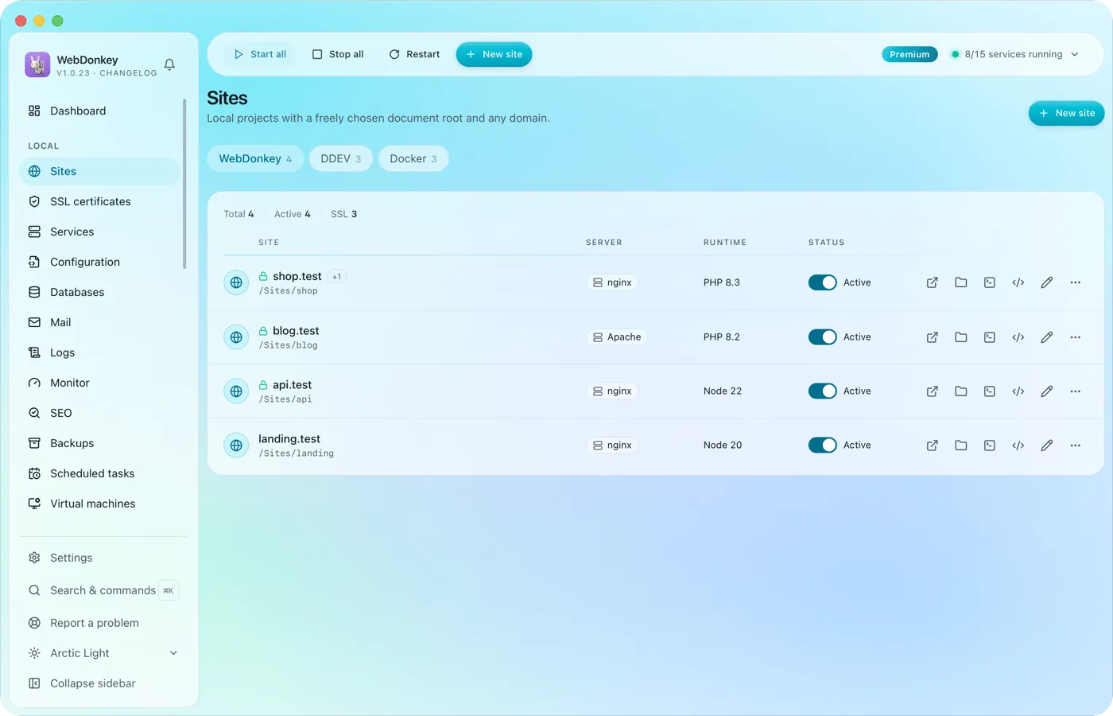1113x716 pixels.
Task: Edit api.test with pencil icon
Action: coord(1047,391)
